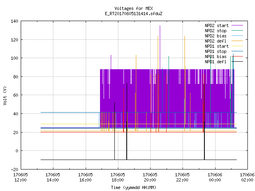Click the chart title Voltages for MEX
255x191 pixels.
coord(134,8)
